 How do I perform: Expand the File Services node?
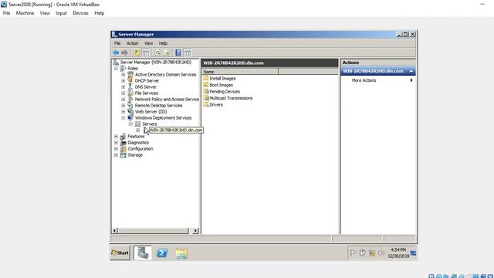[123, 93]
